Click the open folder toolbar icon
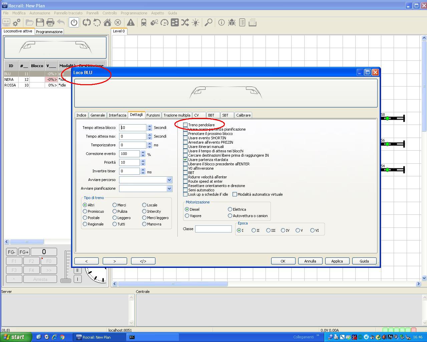The width and height of the screenshot is (427, 342). (x=29, y=22)
